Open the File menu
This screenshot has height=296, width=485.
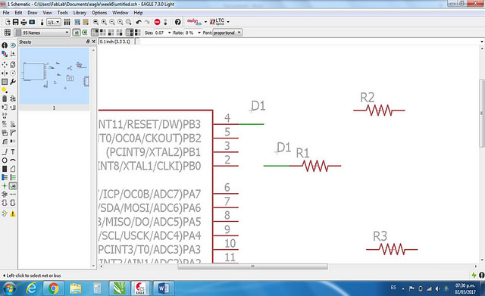tap(6, 13)
